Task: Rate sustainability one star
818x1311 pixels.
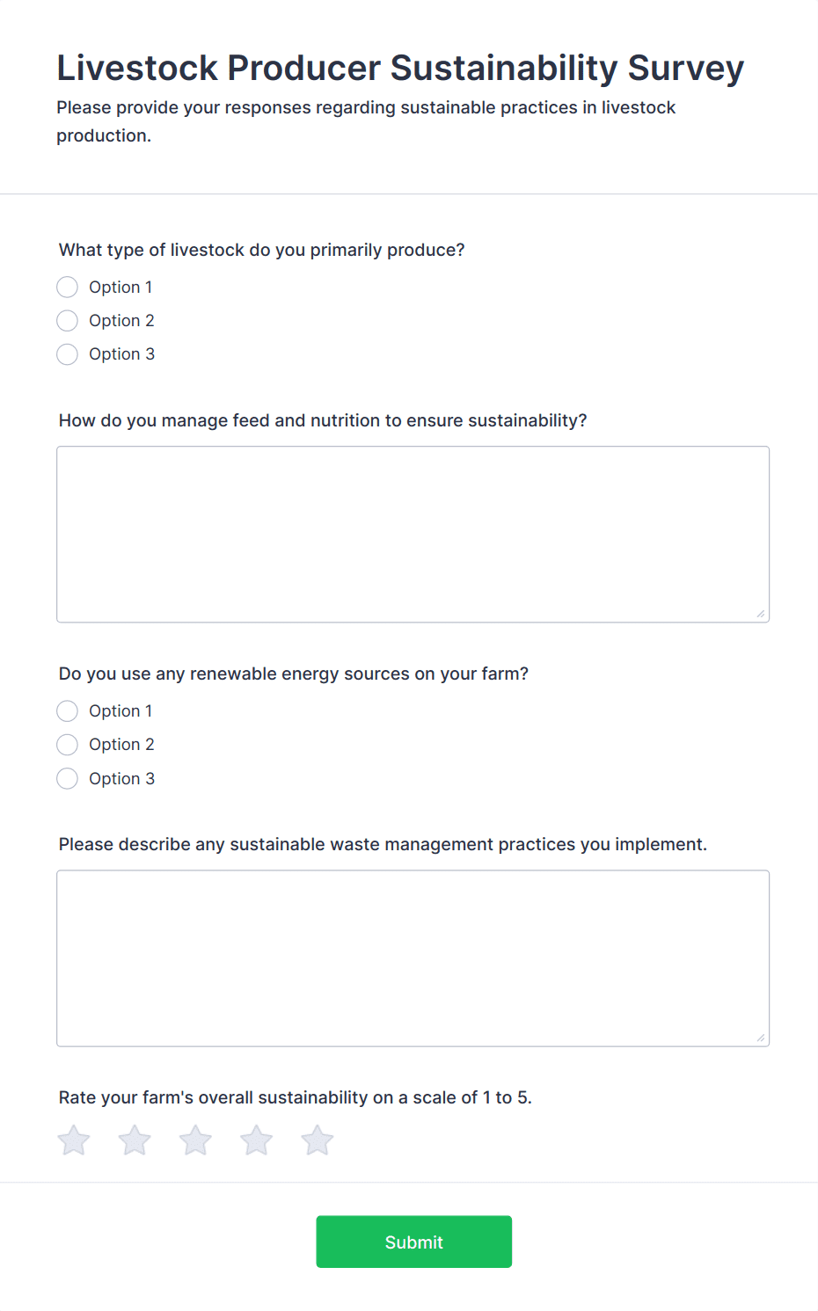Action: [74, 1140]
